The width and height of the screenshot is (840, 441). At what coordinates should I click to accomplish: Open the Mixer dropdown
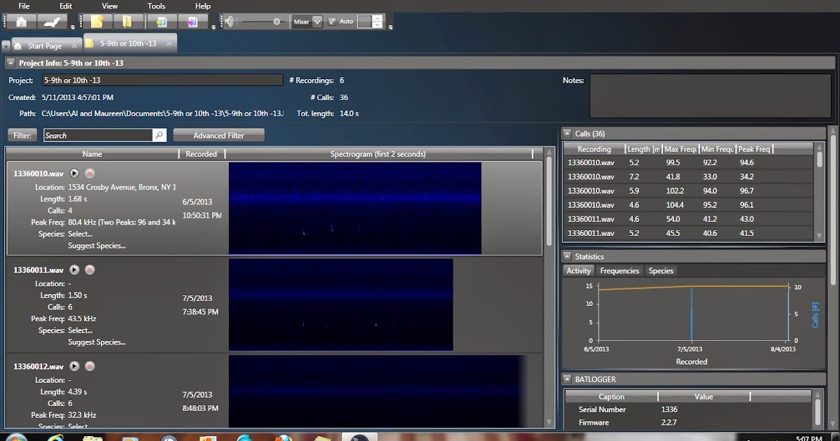pyautogui.click(x=316, y=21)
